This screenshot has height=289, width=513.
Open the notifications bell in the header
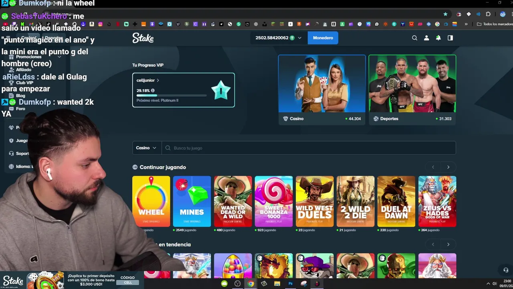(x=438, y=38)
